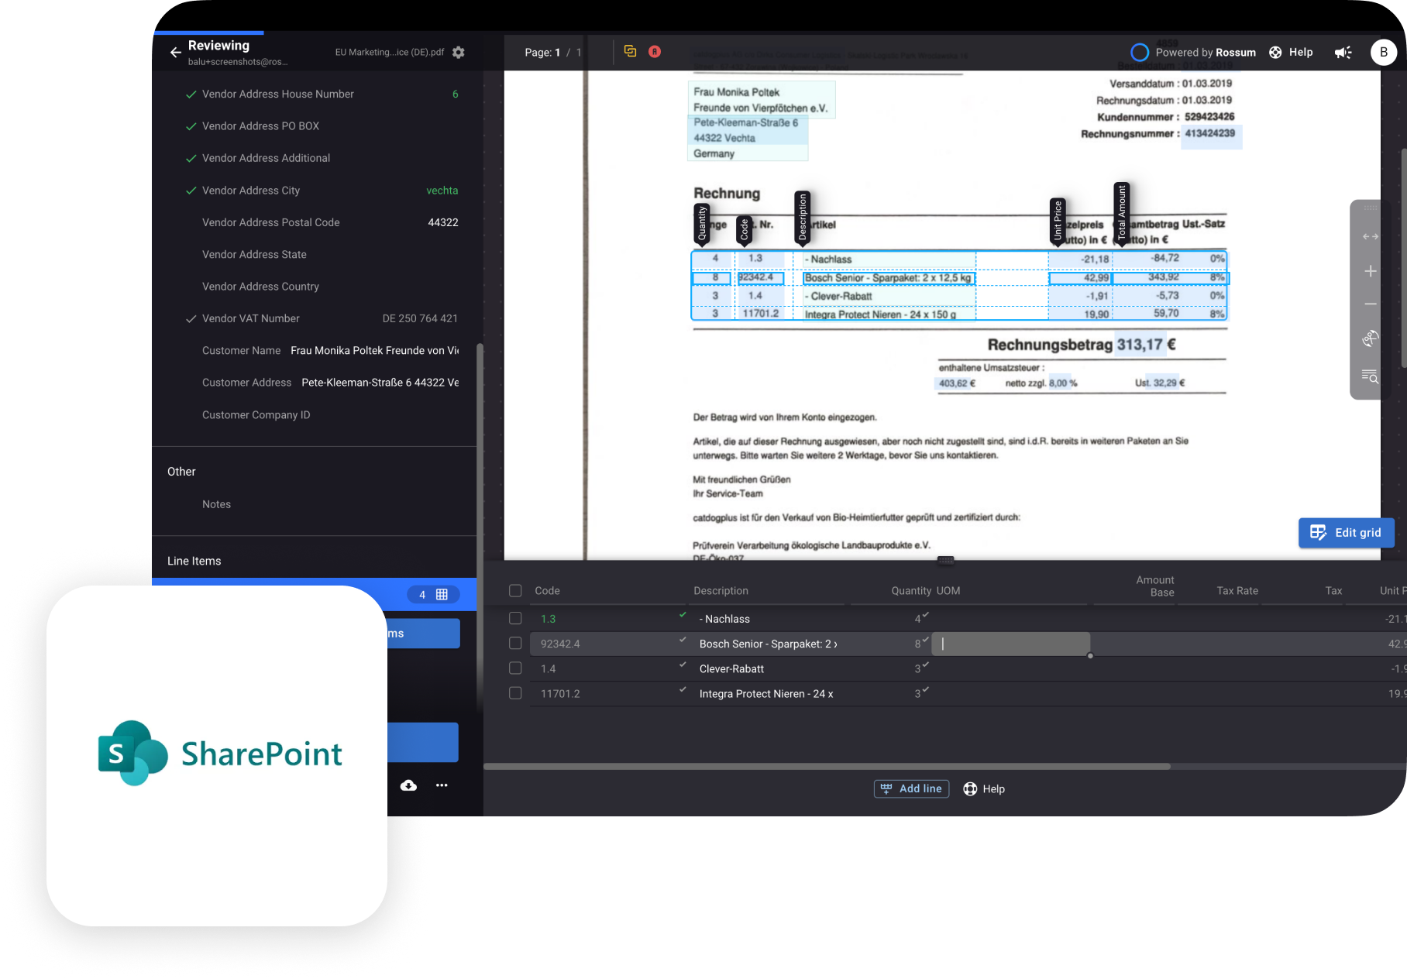1407x979 pixels.
Task: Select Vendor VAT Number field
Action: click(314, 318)
